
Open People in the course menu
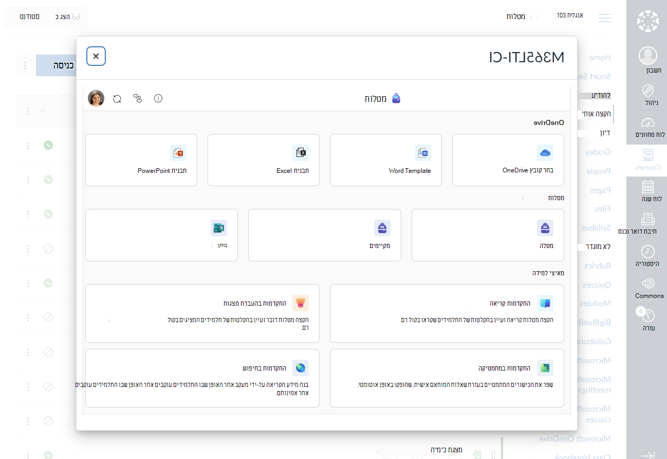(x=599, y=171)
